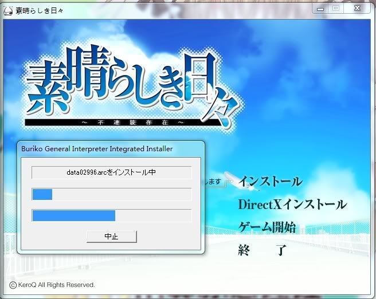Select インストール menu option

pos(271,182)
